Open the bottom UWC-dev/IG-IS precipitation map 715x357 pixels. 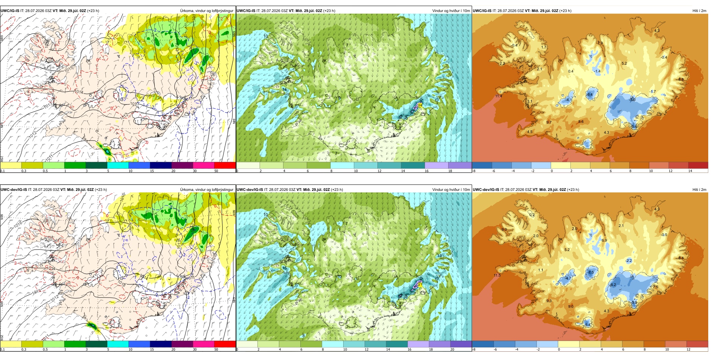coord(118,268)
